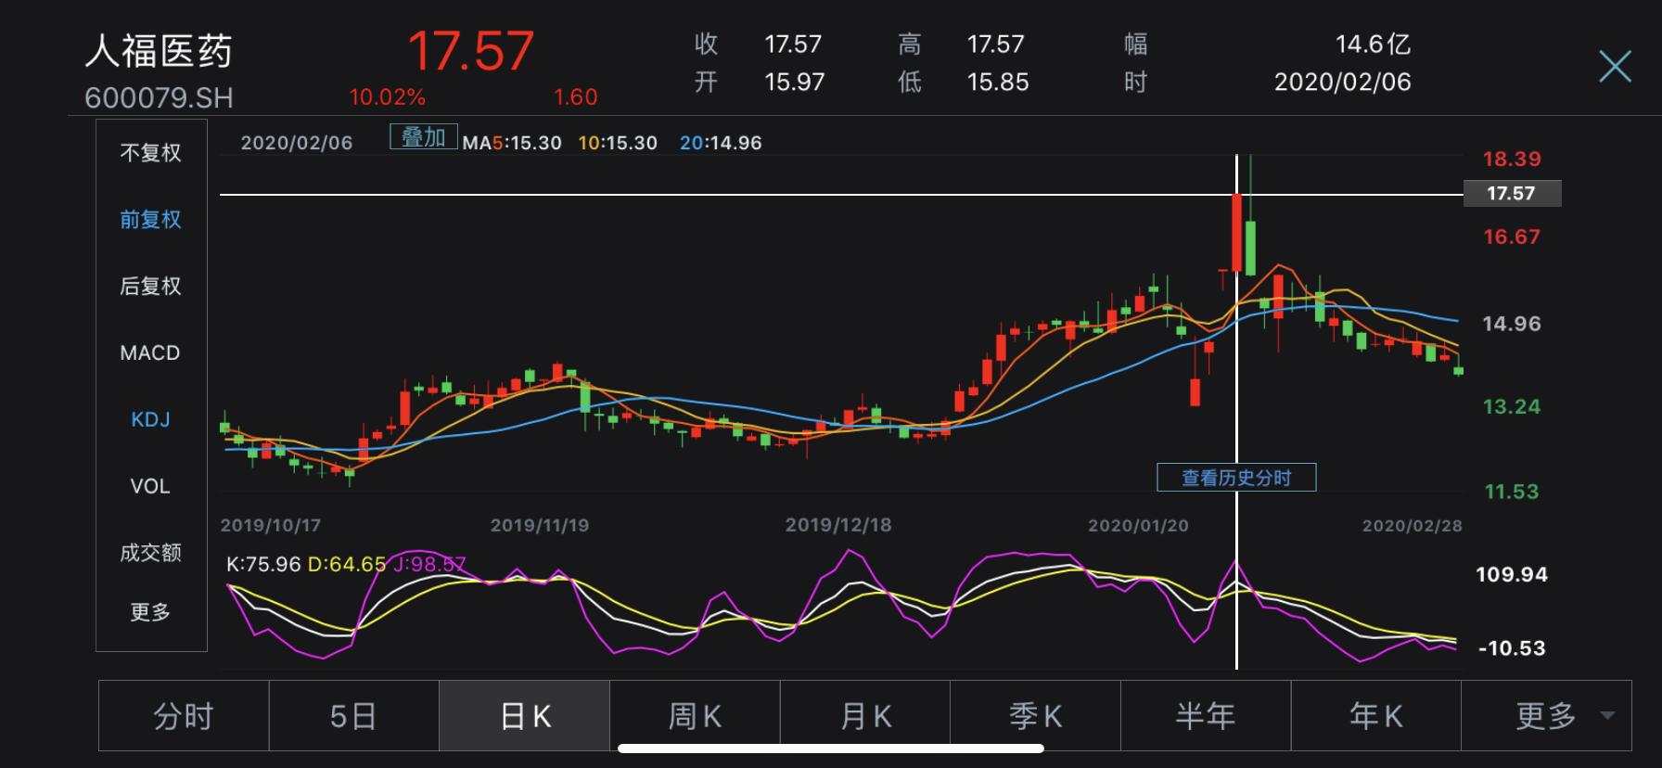Switch to 分时 tab
The height and width of the screenshot is (768, 1662).
coord(184,715)
